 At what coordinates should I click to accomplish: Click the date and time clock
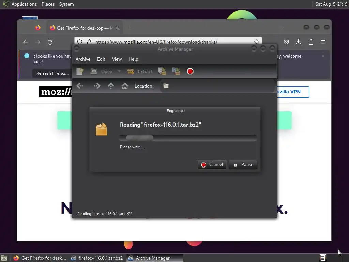331,4
